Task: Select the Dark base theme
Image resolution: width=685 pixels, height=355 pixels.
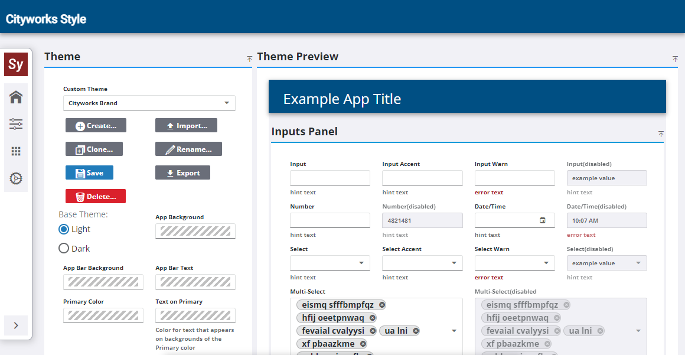Action: [64, 248]
